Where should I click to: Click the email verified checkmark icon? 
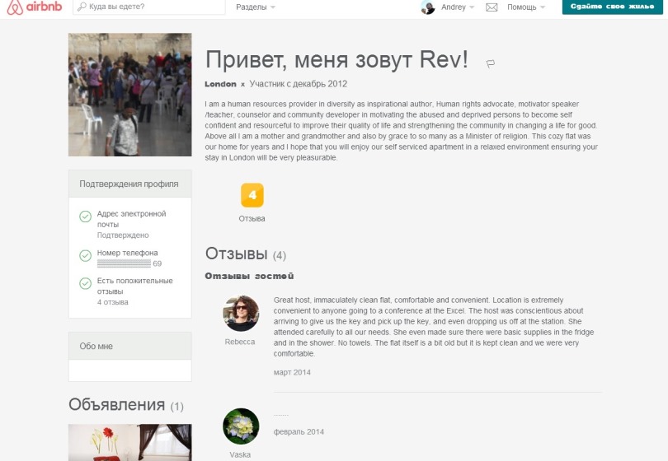click(x=85, y=217)
